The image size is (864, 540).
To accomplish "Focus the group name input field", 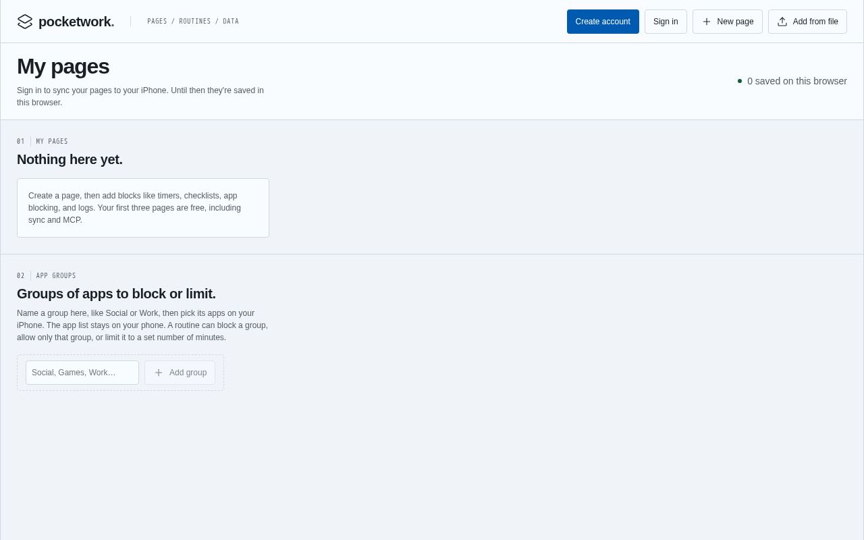I will click(x=82, y=373).
